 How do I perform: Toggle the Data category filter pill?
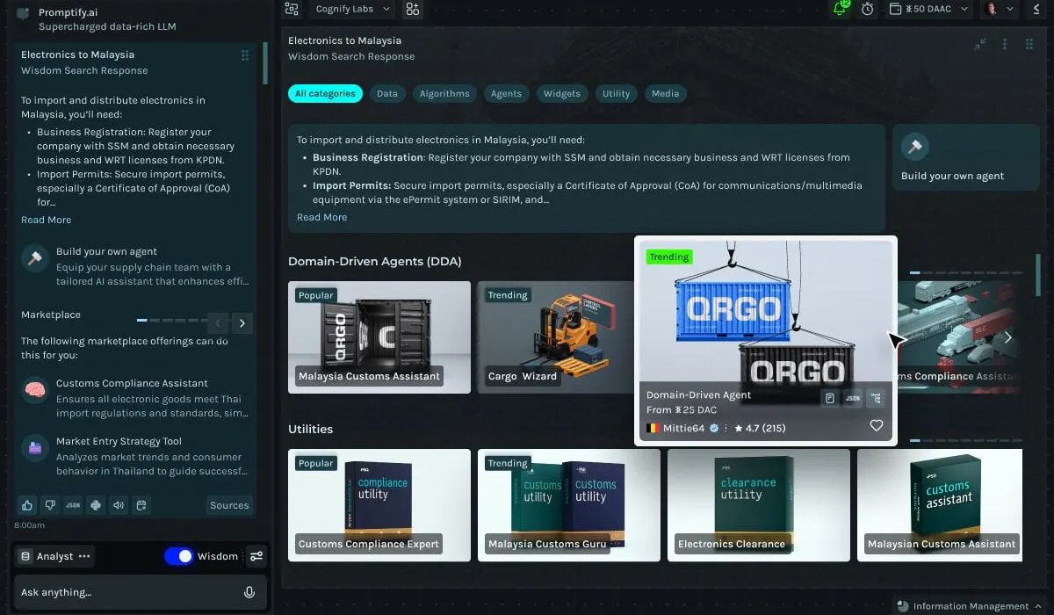click(x=387, y=93)
